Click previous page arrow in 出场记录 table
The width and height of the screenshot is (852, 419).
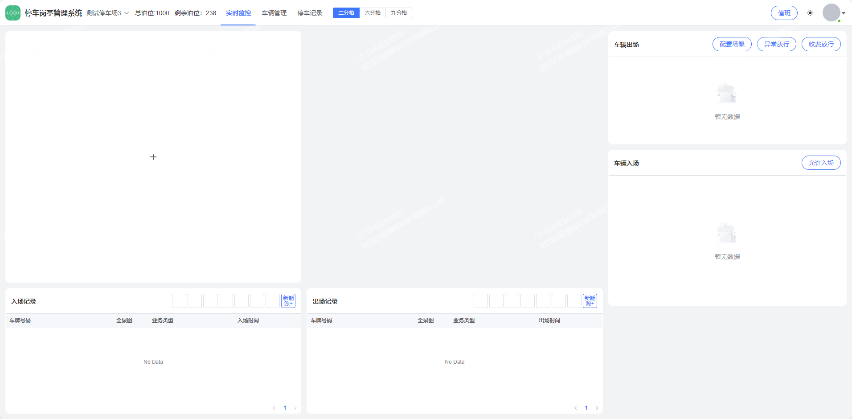coord(575,408)
